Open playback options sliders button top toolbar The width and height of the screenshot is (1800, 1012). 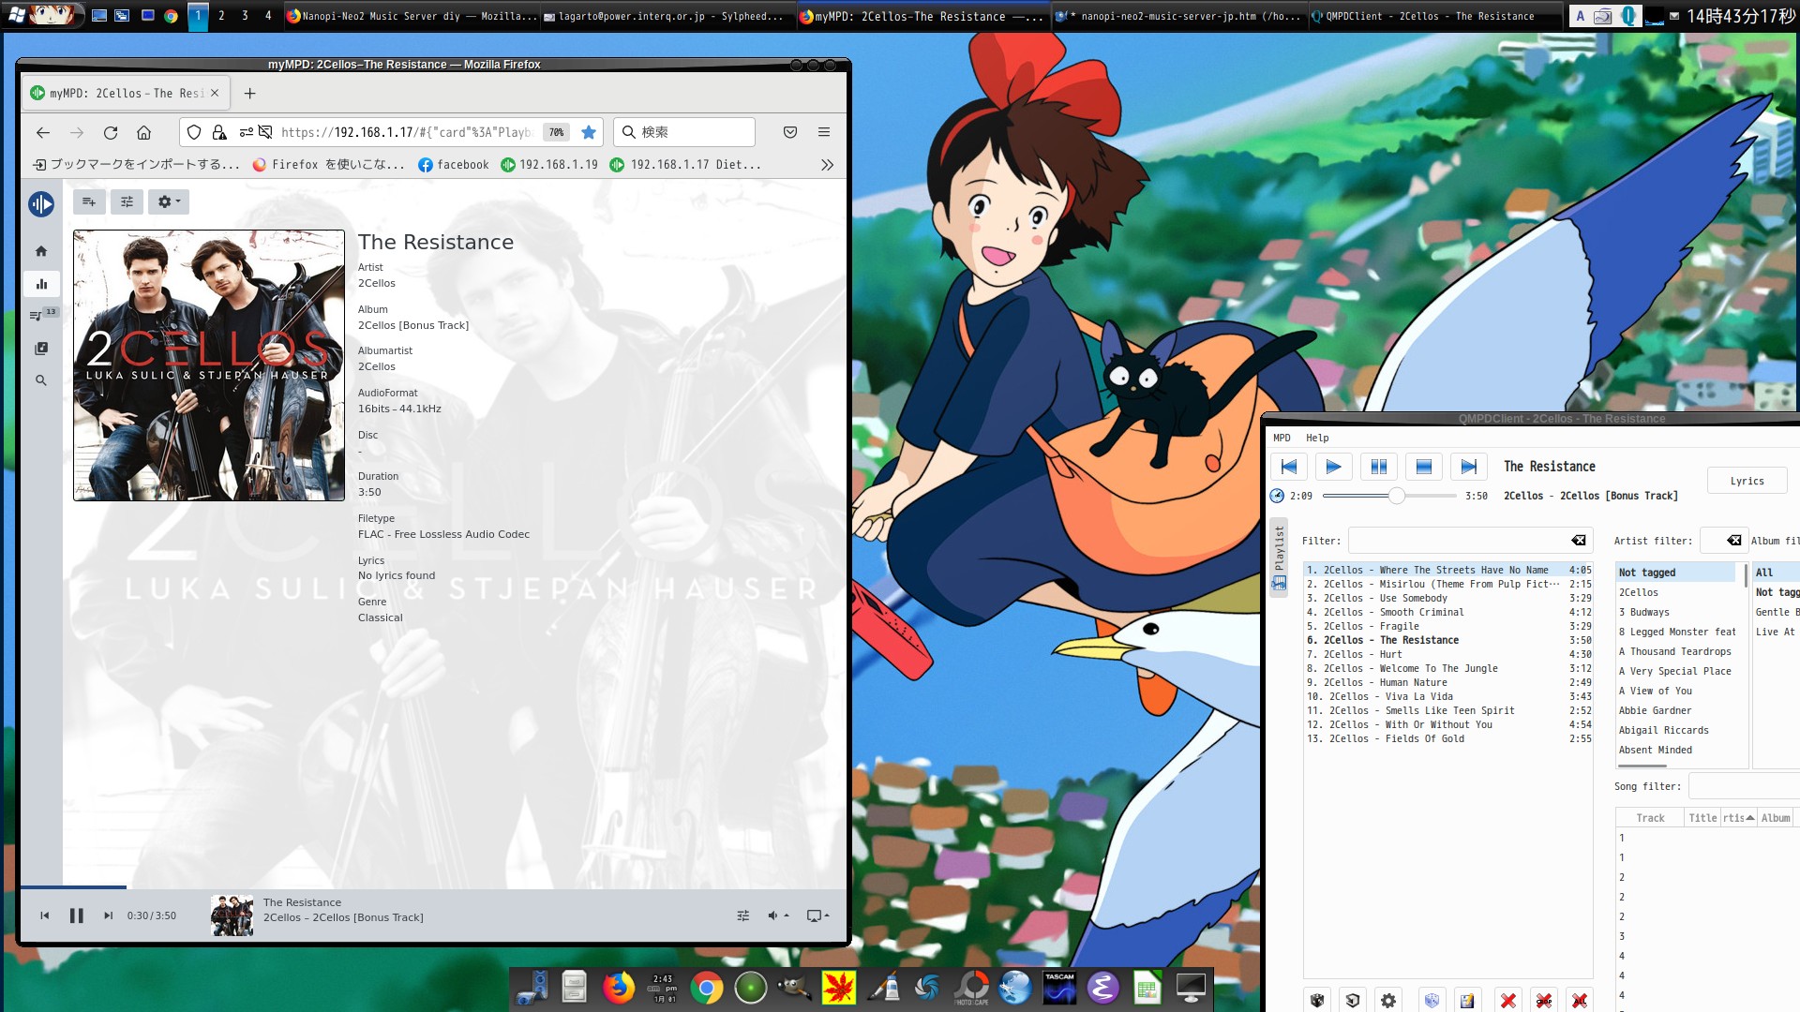(x=127, y=201)
